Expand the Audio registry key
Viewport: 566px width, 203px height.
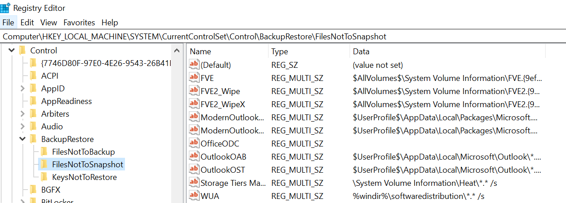pyautogui.click(x=22, y=126)
